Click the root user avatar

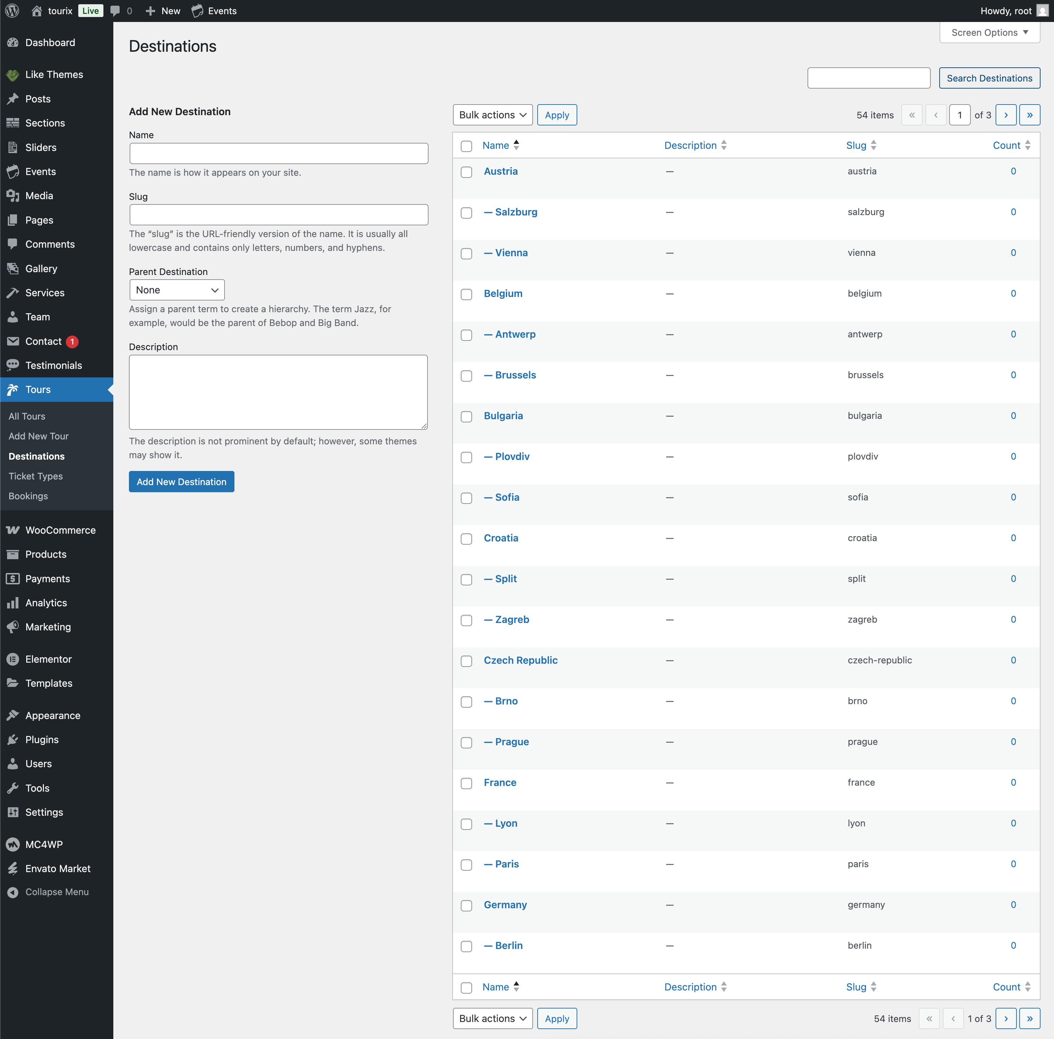(x=1042, y=11)
